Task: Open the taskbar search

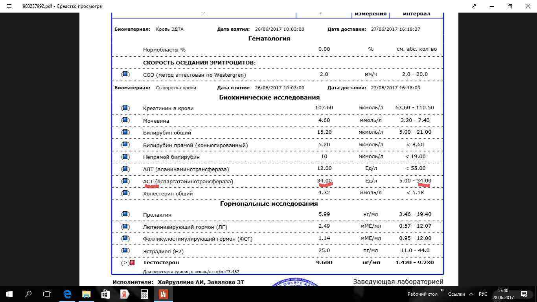Action: coord(28,294)
